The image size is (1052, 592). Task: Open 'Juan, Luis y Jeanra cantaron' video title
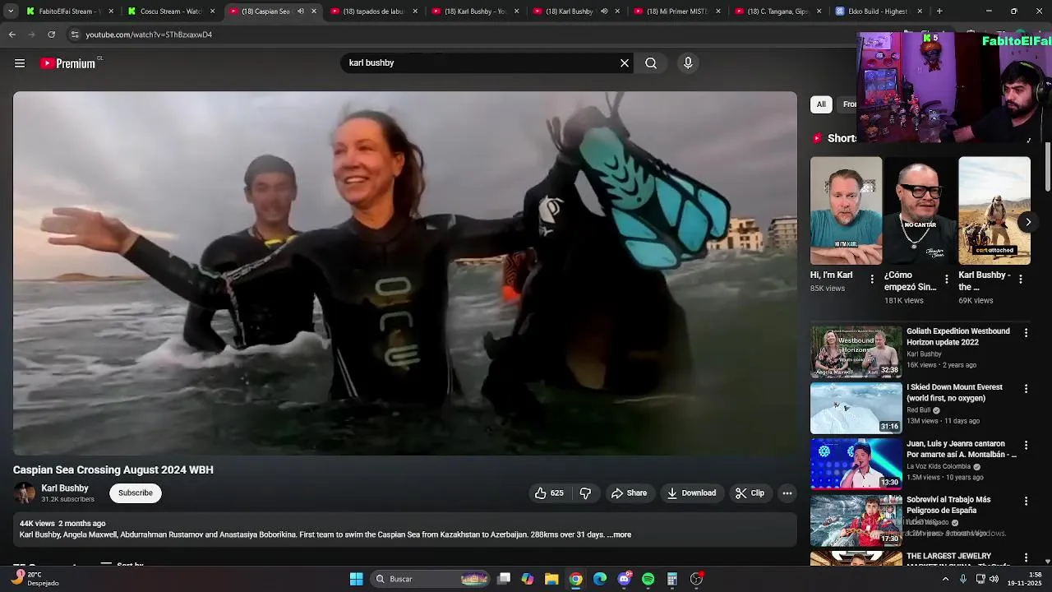[962, 449]
